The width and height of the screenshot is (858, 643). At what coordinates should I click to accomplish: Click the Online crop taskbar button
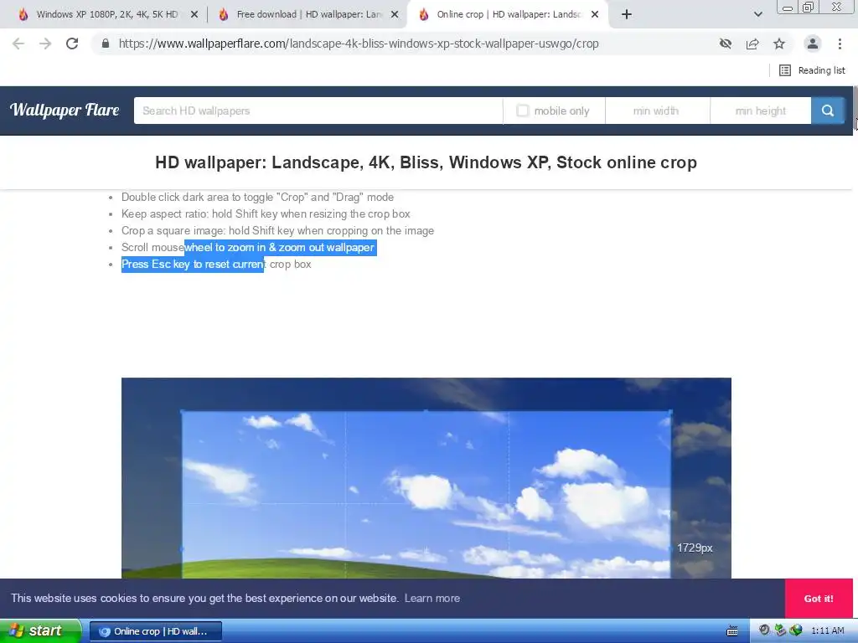coord(155,631)
